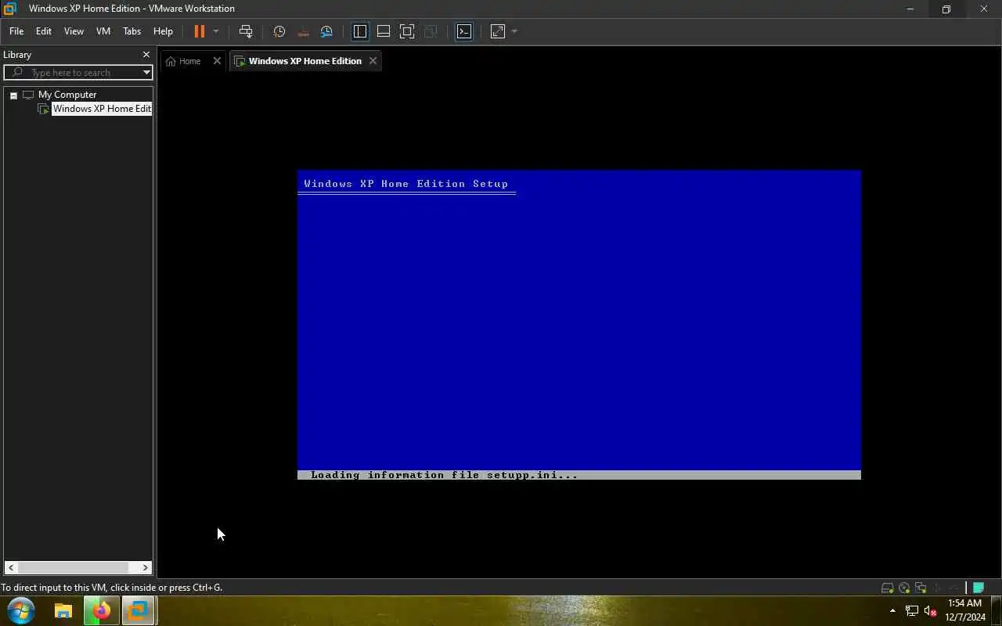This screenshot has height=626, width=1002.
Task: Open the VM menu
Action: (x=103, y=31)
